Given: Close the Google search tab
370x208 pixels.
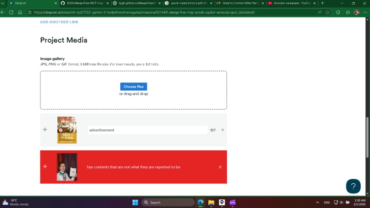Looking at the screenshot, I should pyautogui.click(x=211, y=3).
